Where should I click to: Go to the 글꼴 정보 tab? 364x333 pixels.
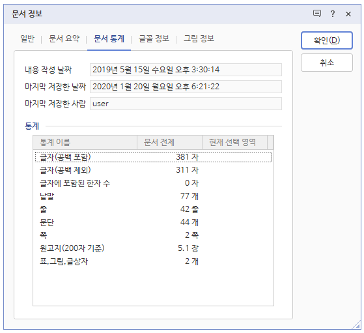[154, 38]
